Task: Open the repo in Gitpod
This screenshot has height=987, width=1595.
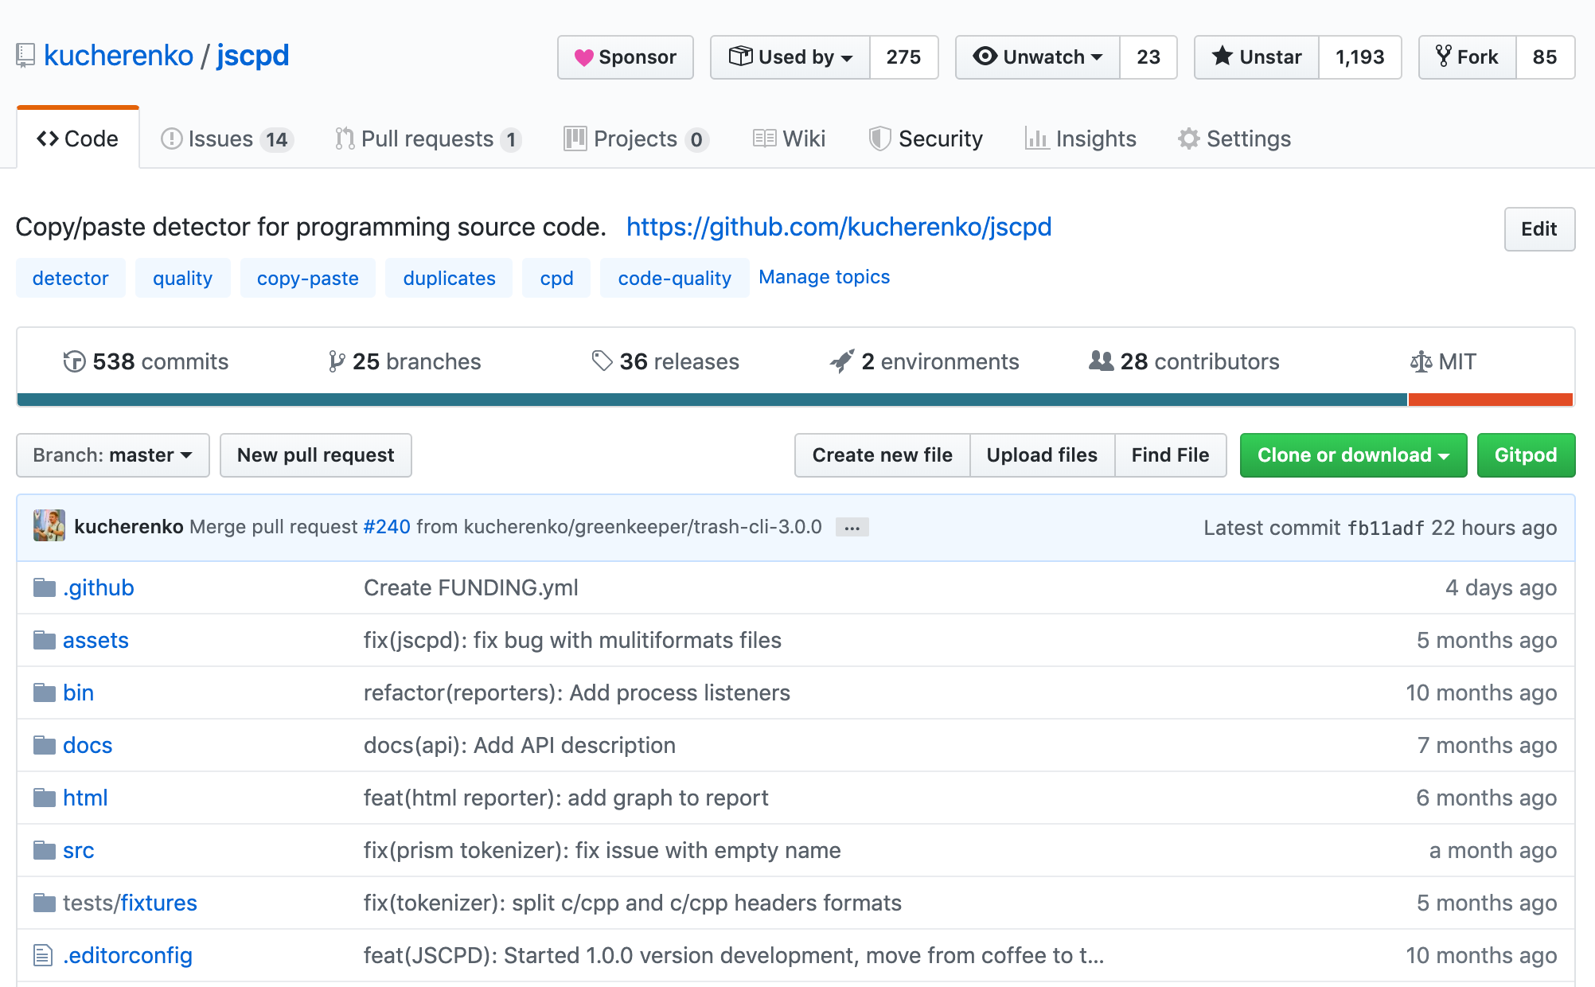Action: pyautogui.click(x=1526, y=455)
